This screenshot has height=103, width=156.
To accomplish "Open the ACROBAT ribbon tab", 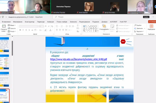I will tap(114, 22).
